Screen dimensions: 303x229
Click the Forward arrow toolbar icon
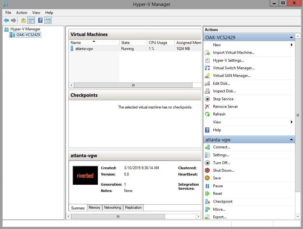(14, 20)
